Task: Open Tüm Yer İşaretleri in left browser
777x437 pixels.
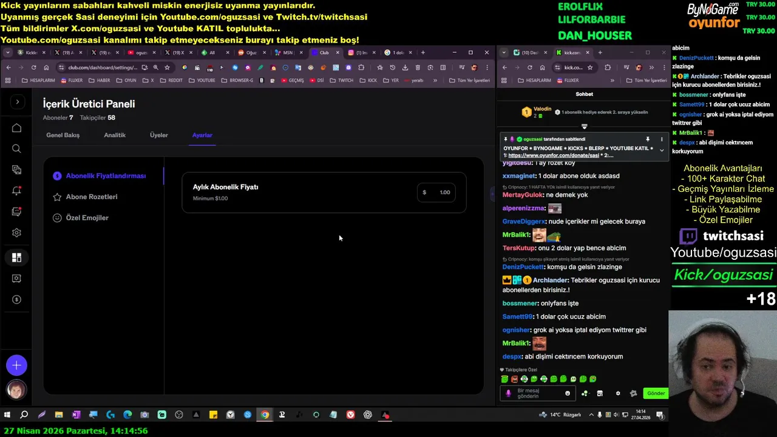Action: tap(469, 80)
